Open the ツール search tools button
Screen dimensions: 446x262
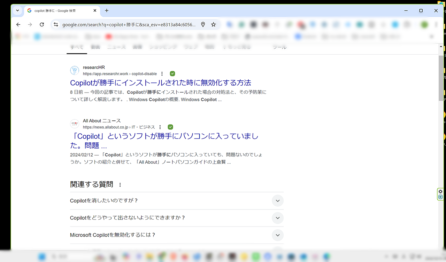(x=279, y=47)
